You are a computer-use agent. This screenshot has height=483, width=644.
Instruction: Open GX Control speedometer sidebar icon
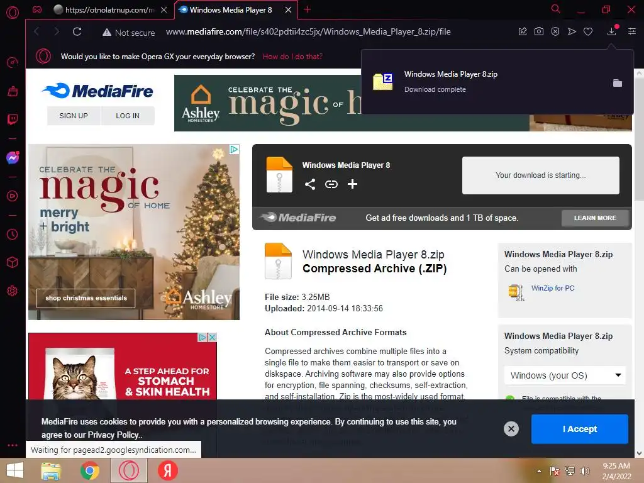coord(13,62)
